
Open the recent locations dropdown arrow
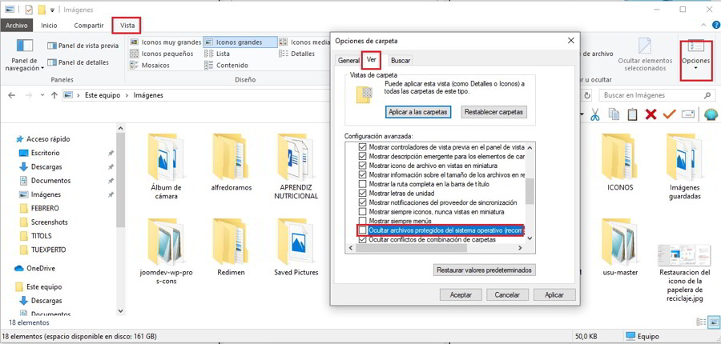[x=39, y=95]
